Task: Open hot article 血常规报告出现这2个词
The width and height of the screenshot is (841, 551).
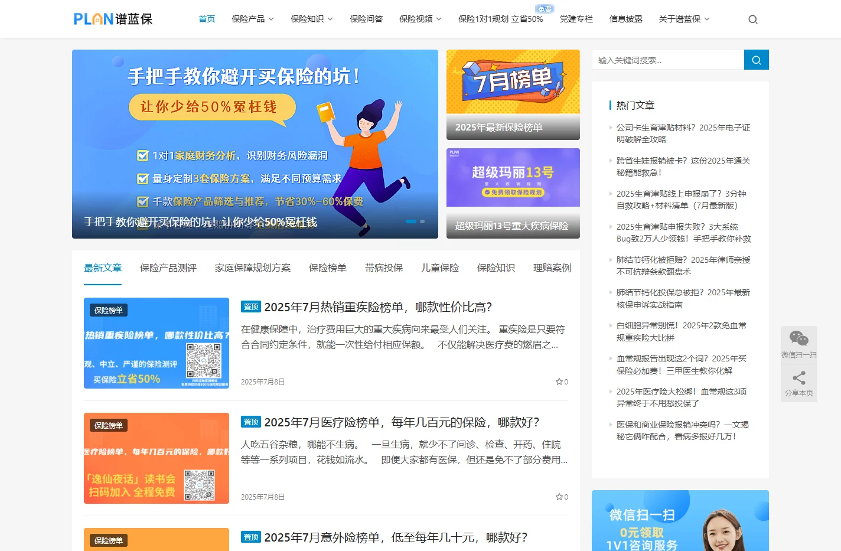Action: pos(682,364)
